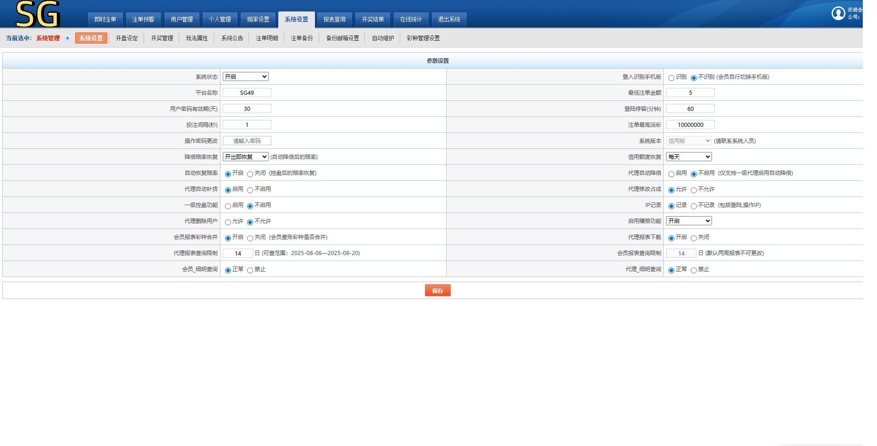
Task: Select 允许 for 代理修改占成
Action: [671, 190]
